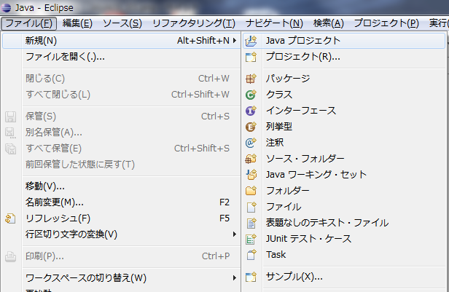
Task: Click the 注釈 annotation @ icon
Action: [x=251, y=143]
